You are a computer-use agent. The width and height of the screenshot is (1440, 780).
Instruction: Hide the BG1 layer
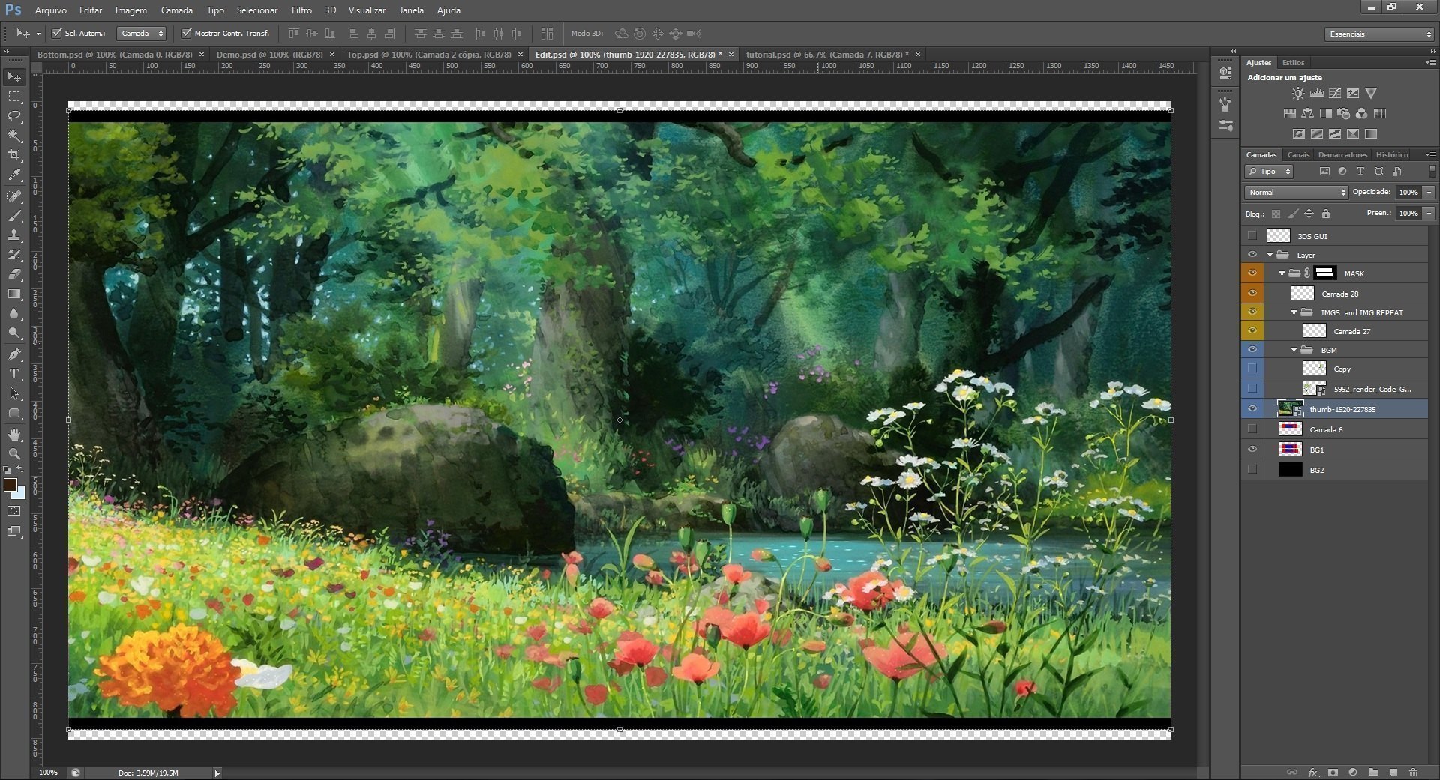tap(1252, 450)
